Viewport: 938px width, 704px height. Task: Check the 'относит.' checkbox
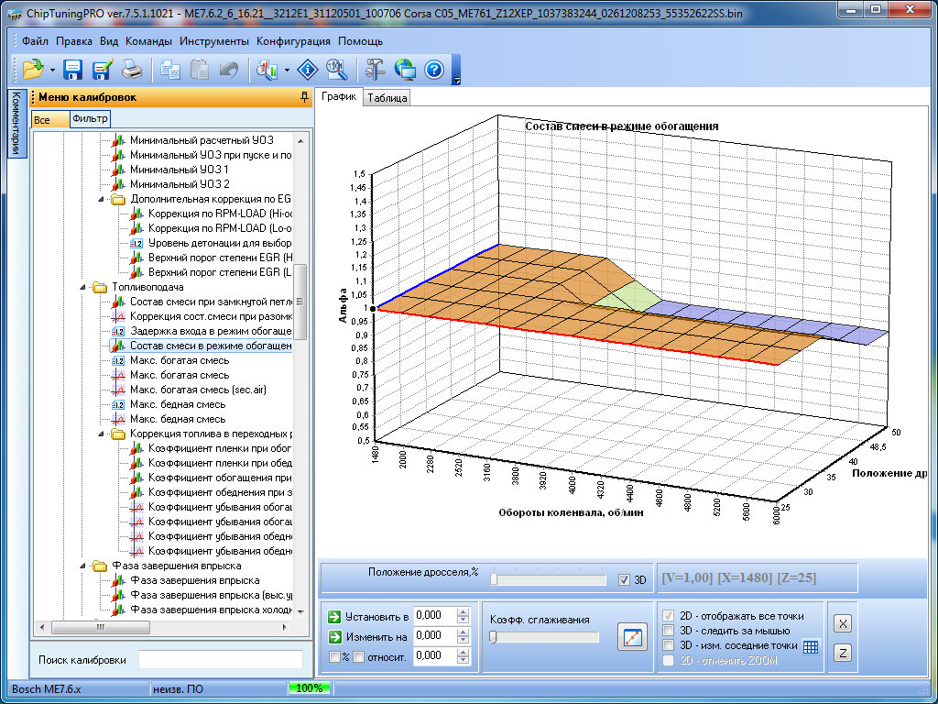point(359,656)
